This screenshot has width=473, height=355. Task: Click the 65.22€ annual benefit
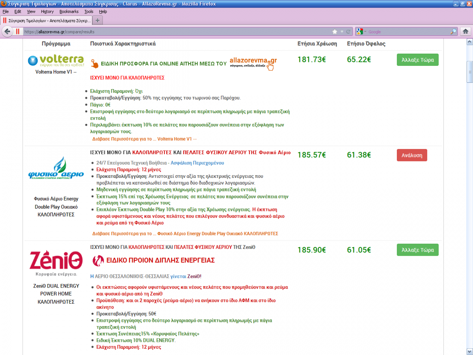click(359, 60)
